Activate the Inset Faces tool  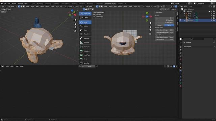click(85, 55)
